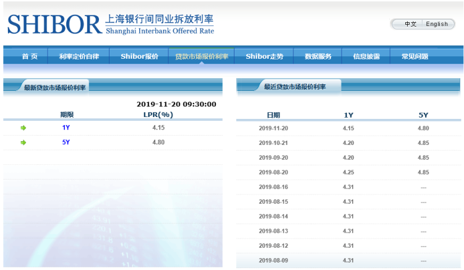The height and width of the screenshot is (270, 464).
Task: Open the Shibor报价 menu
Action: (x=139, y=56)
